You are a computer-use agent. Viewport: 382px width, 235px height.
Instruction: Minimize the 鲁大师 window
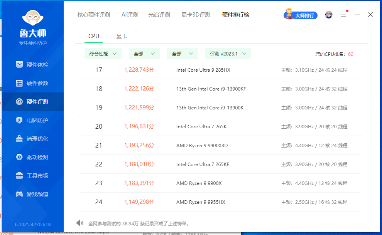(357, 15)
